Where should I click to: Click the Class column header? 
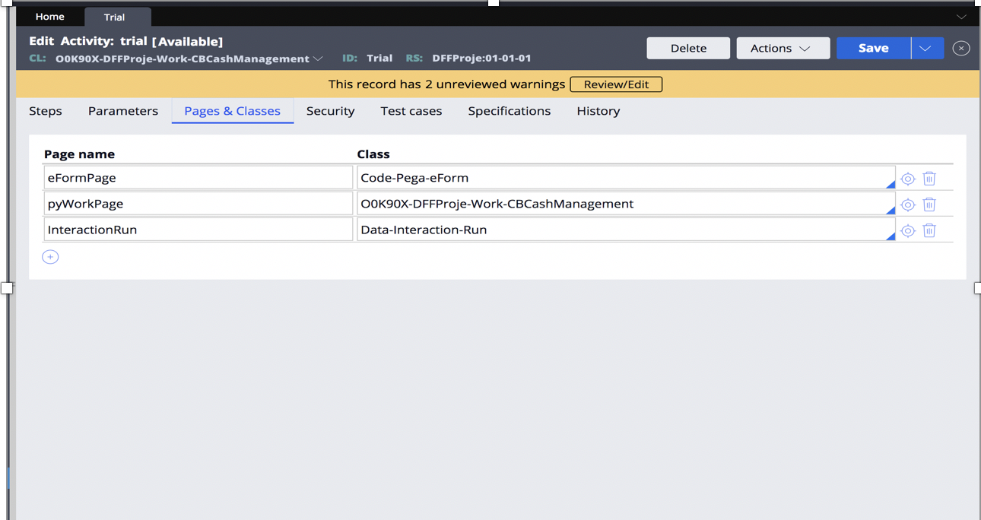coord(373,154)
